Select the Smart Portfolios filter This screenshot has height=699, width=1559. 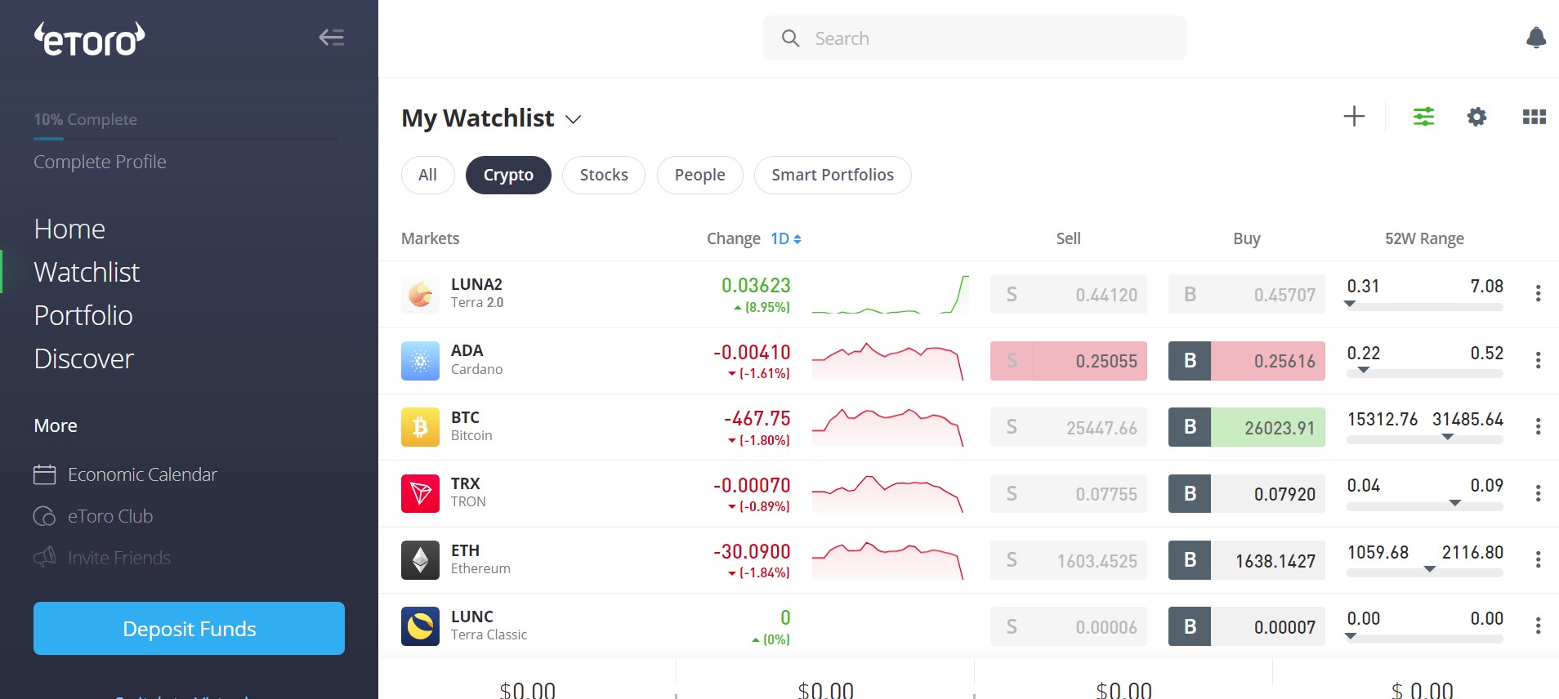tap(833, 175)
